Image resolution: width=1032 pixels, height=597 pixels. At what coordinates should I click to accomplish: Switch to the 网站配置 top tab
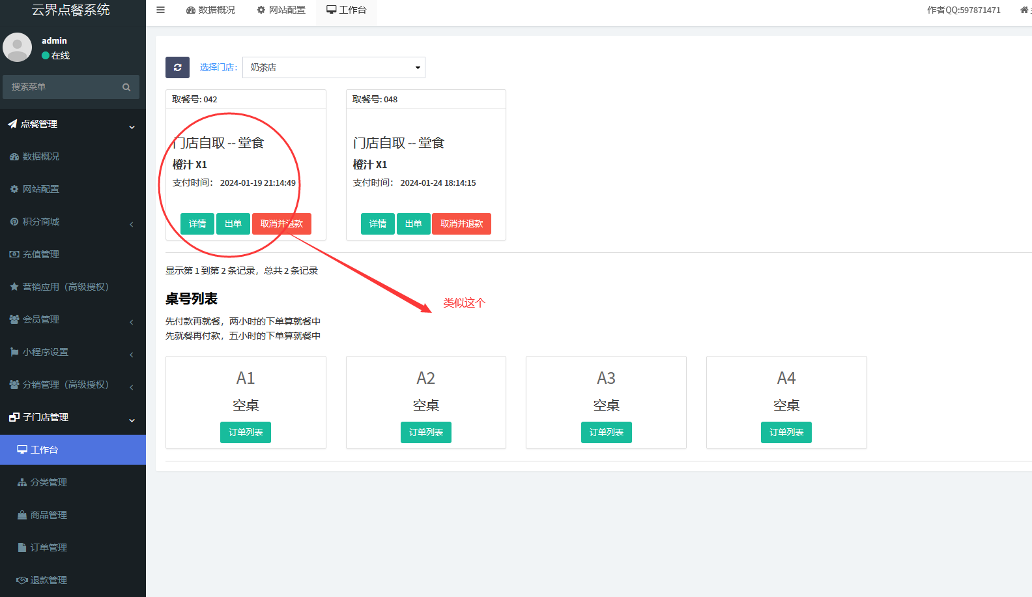(281, 10)
